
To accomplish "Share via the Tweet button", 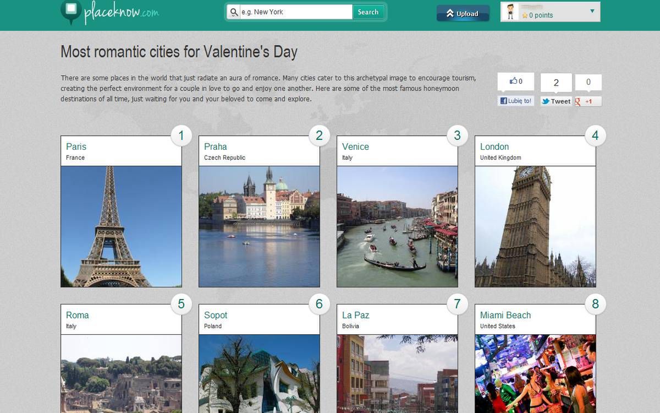I will click(556, 101).
